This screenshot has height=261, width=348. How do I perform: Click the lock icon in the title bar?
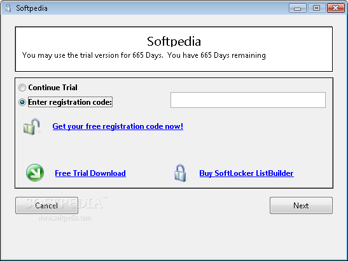click(8, 8)
